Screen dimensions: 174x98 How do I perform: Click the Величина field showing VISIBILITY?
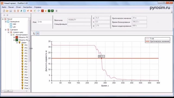tap(79, 20)
